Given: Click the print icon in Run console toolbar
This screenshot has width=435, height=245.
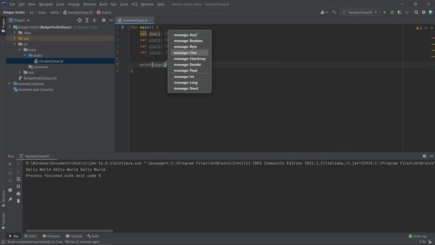Looking at the screenshot, I should [x=18, y=193].
